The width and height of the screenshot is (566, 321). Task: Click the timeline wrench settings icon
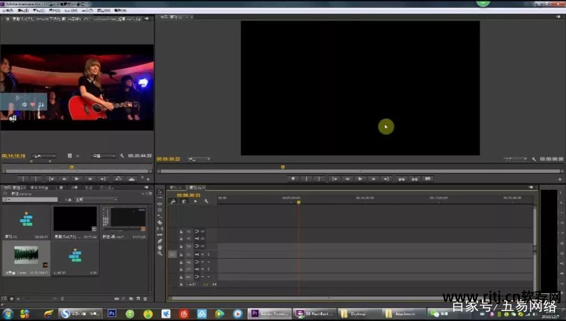206,201
